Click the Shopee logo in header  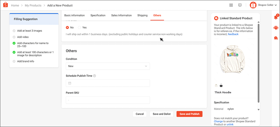coord(6,5)
